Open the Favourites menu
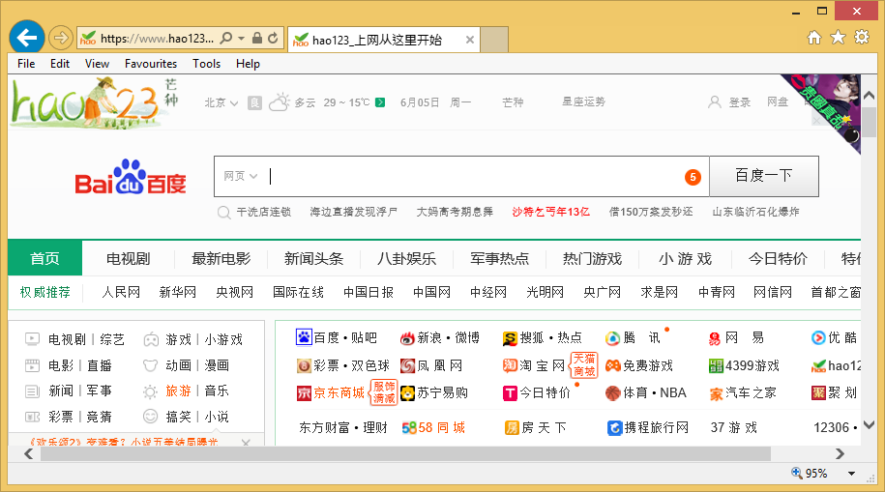 coord(151,64)
